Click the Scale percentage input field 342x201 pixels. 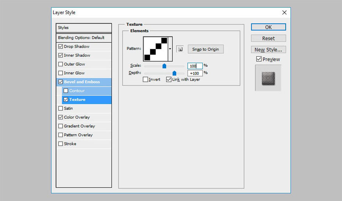(x=195, y=66)
